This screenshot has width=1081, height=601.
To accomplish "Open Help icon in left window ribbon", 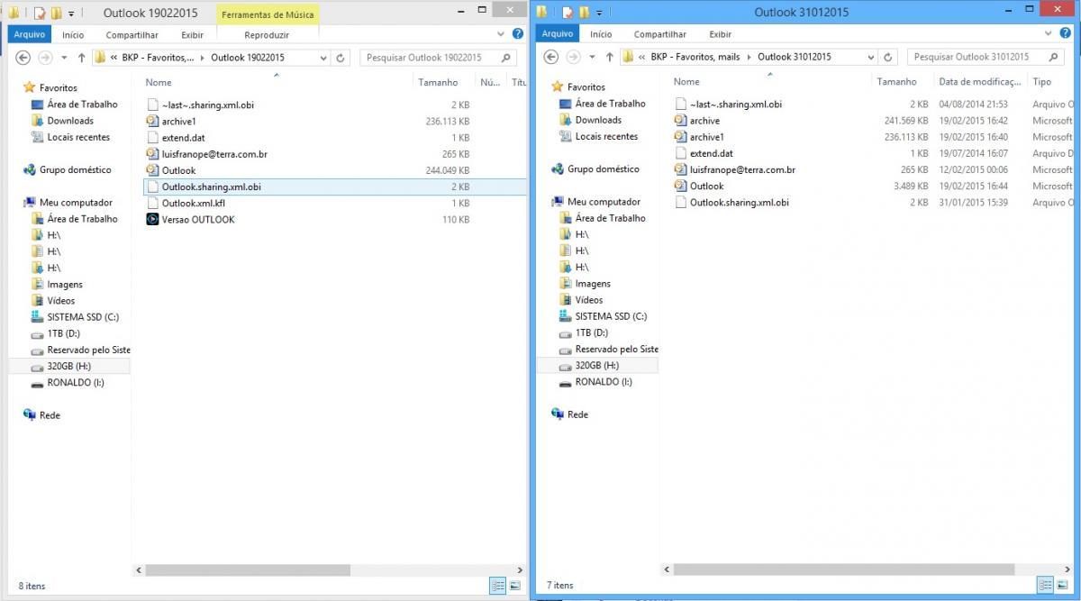I will coord(518,34).
